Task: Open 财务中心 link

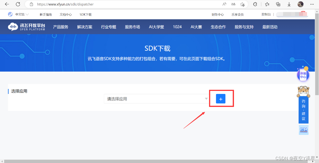Action: [218, 15]
